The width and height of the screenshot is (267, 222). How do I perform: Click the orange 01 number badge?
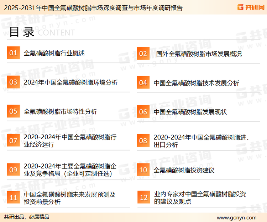click(x=13, y=53)
